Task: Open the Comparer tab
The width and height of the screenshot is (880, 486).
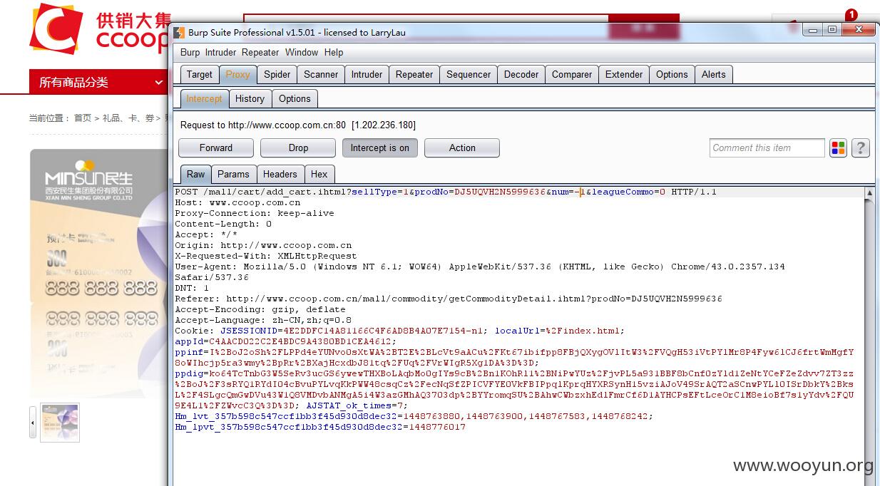Action: coord(572,74)
